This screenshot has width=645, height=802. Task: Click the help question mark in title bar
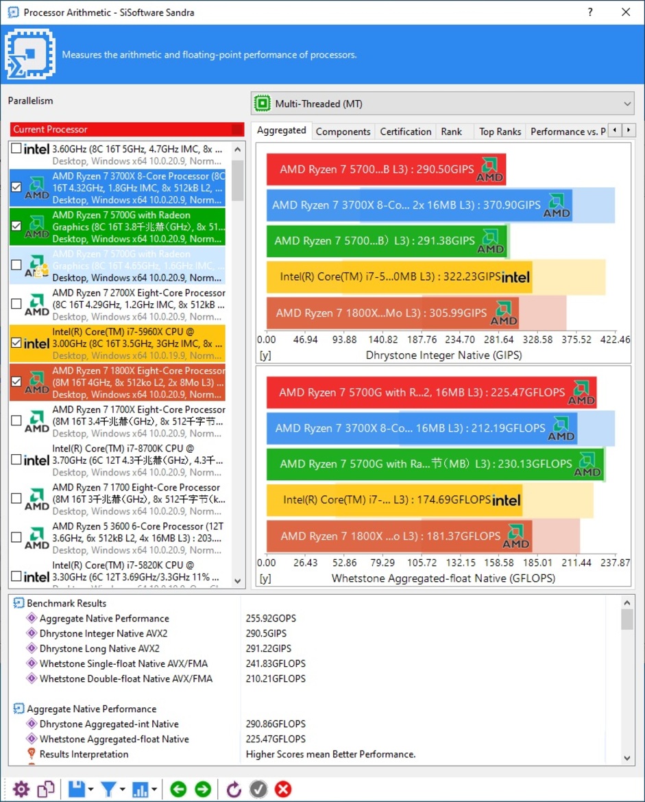[x=590, y=12]
